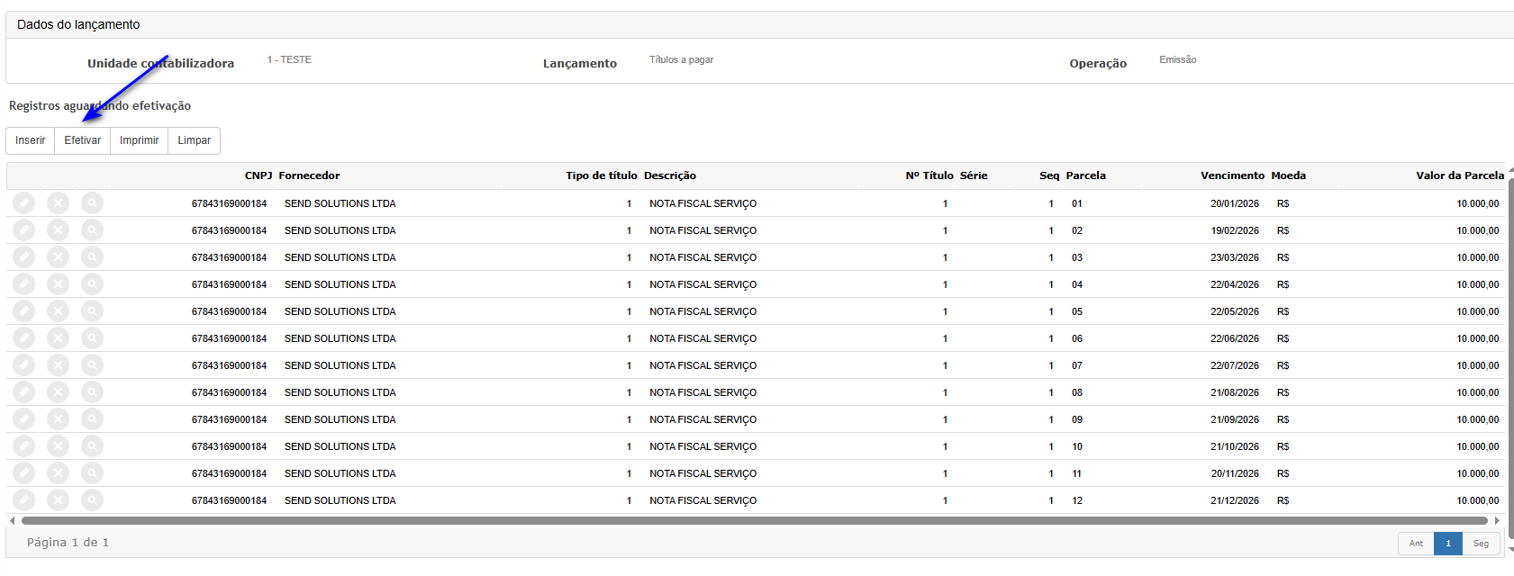Delete parcela 12 with its X icon
Viewport: 1514px width, 576px height.
click(58, 500)
